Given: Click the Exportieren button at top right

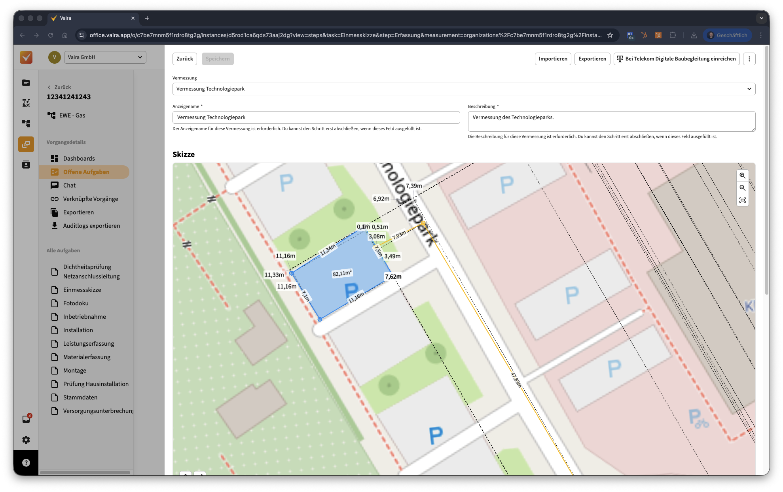Looking at the screenshot, I should (x=592, y=59).
